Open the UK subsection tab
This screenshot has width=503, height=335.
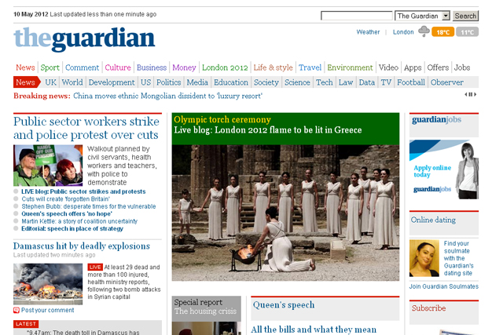pos(50,82)
